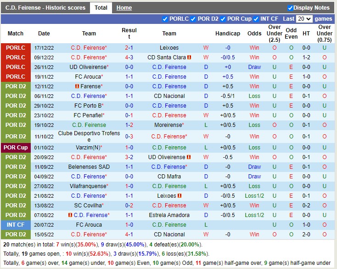Select the Total tab
This screenshot has width=337, height=269.
101,8
